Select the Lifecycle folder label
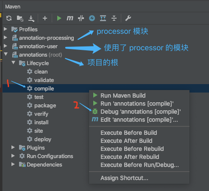 tap(38, 63)
